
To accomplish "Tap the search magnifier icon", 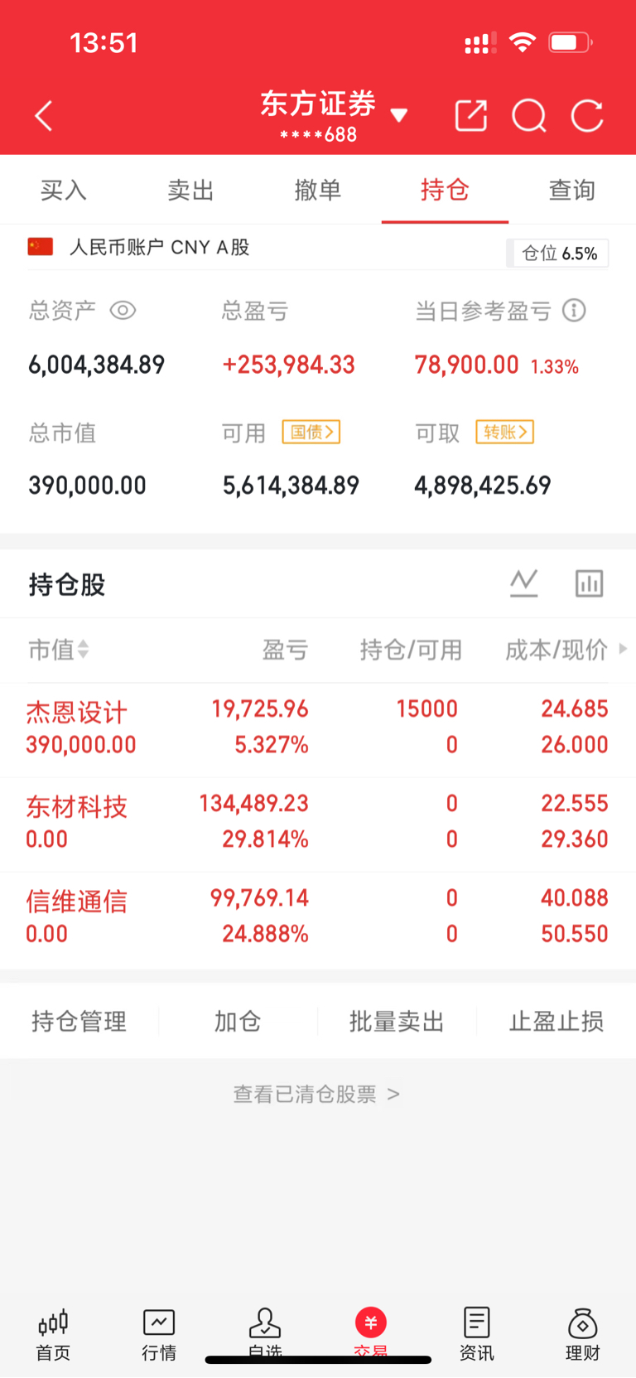I will coord(529,116).
